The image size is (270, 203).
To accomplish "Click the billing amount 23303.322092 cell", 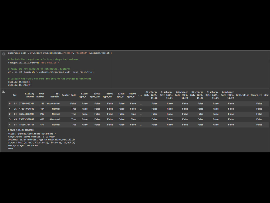I will pos(26,119).
